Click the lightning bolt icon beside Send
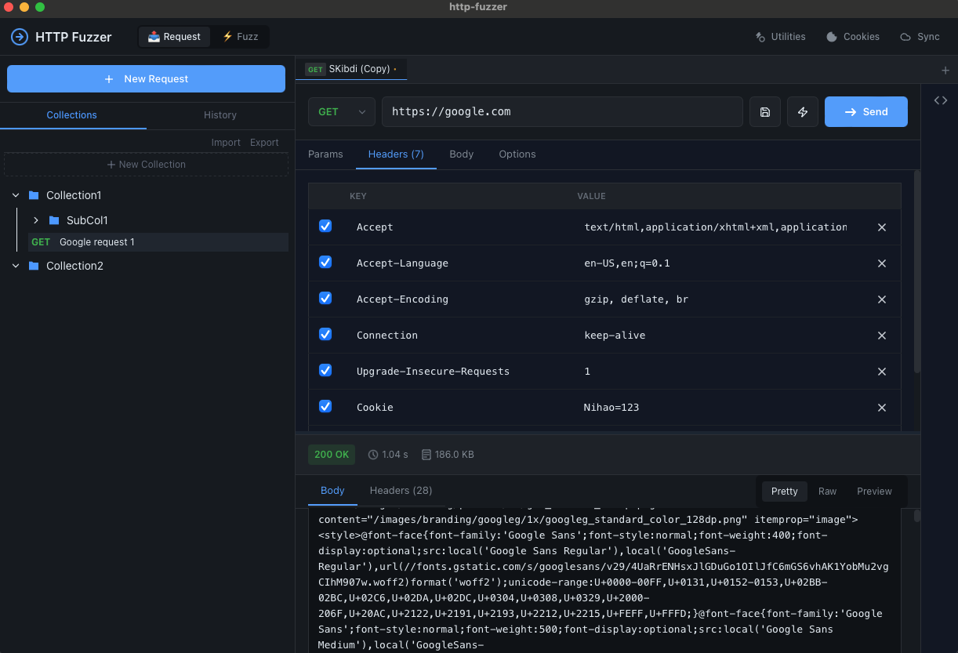Screen dimensions: 958x653 (x=802, y=111)
